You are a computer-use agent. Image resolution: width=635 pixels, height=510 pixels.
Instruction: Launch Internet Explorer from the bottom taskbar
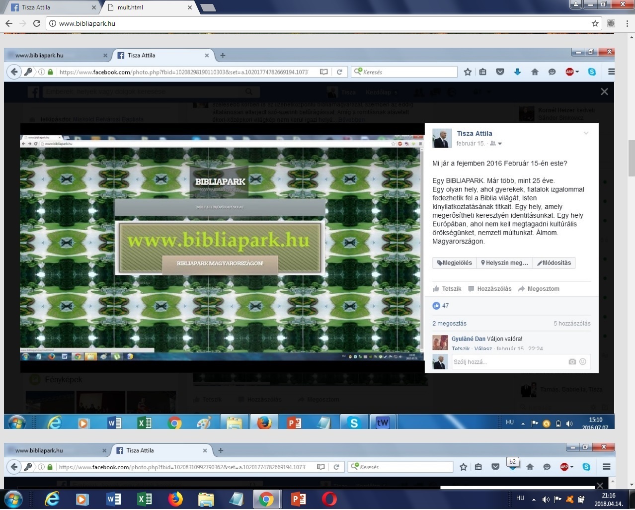coord(52,499)
